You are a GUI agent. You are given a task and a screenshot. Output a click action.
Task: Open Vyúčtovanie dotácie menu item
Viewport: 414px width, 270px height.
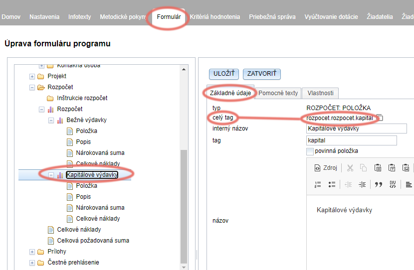tap(331, 17)
